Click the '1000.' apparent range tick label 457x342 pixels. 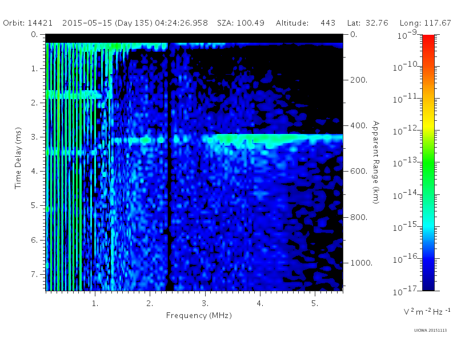click(361, 263)
